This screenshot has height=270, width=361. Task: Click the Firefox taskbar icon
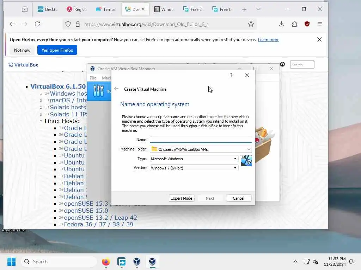point(106,262)
